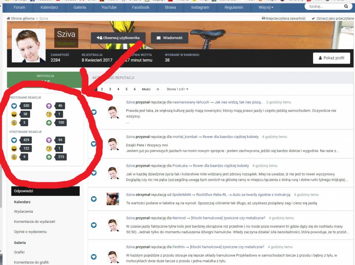Viewport: 355px width, 265px height.
Task: Open user link Nemrod
Action: [179, 218]
